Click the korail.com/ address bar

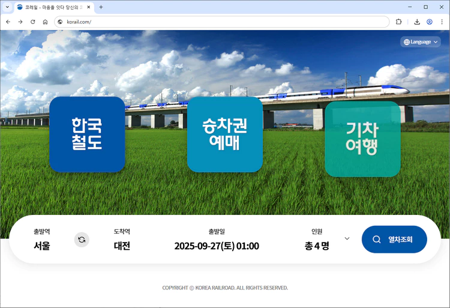click(221, 22)
